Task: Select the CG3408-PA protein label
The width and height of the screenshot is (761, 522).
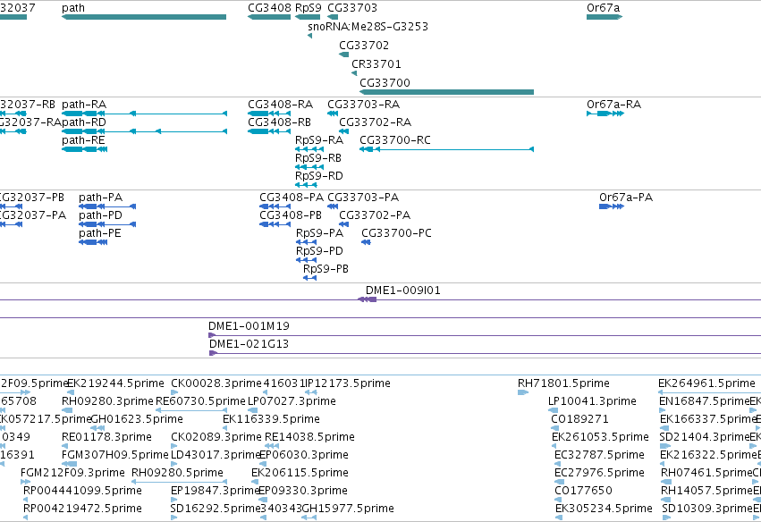Action: 292,198
